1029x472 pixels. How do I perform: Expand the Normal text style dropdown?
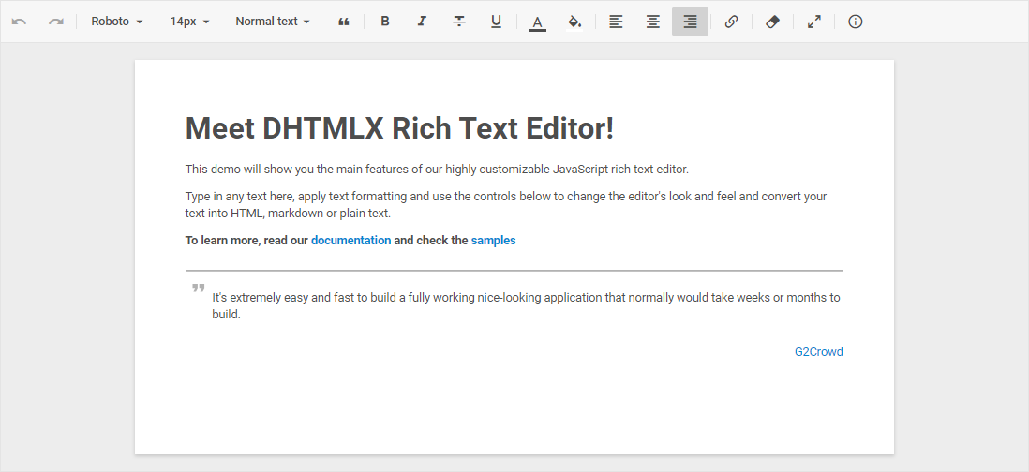click(x=272, y=22)
